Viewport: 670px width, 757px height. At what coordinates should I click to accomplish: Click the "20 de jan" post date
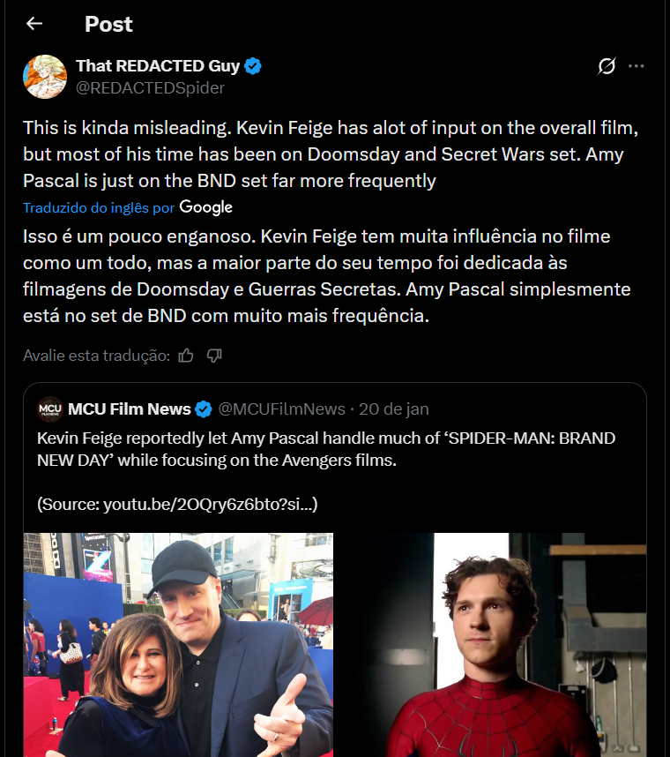coord(395,409)
